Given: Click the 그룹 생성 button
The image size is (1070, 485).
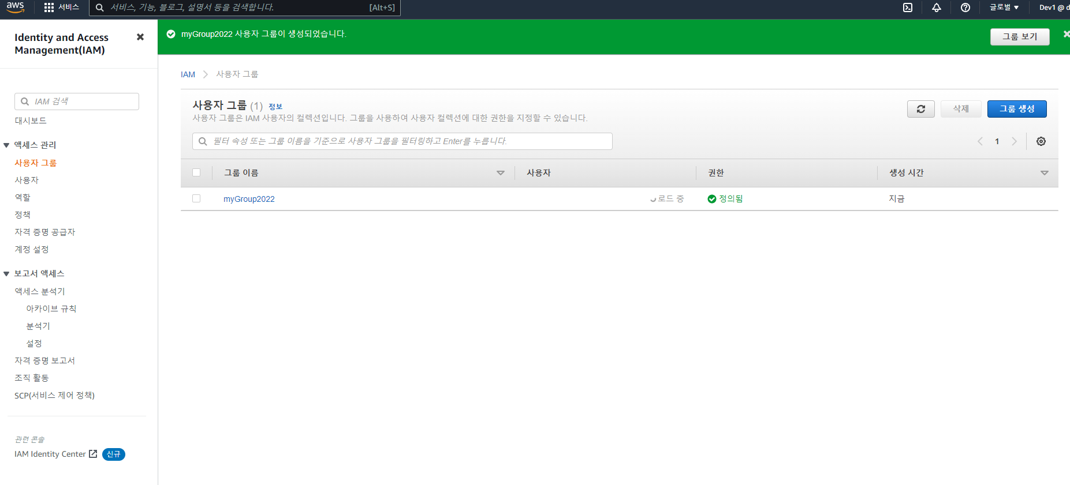Looking at the screenshot, I should (1017, 109).
